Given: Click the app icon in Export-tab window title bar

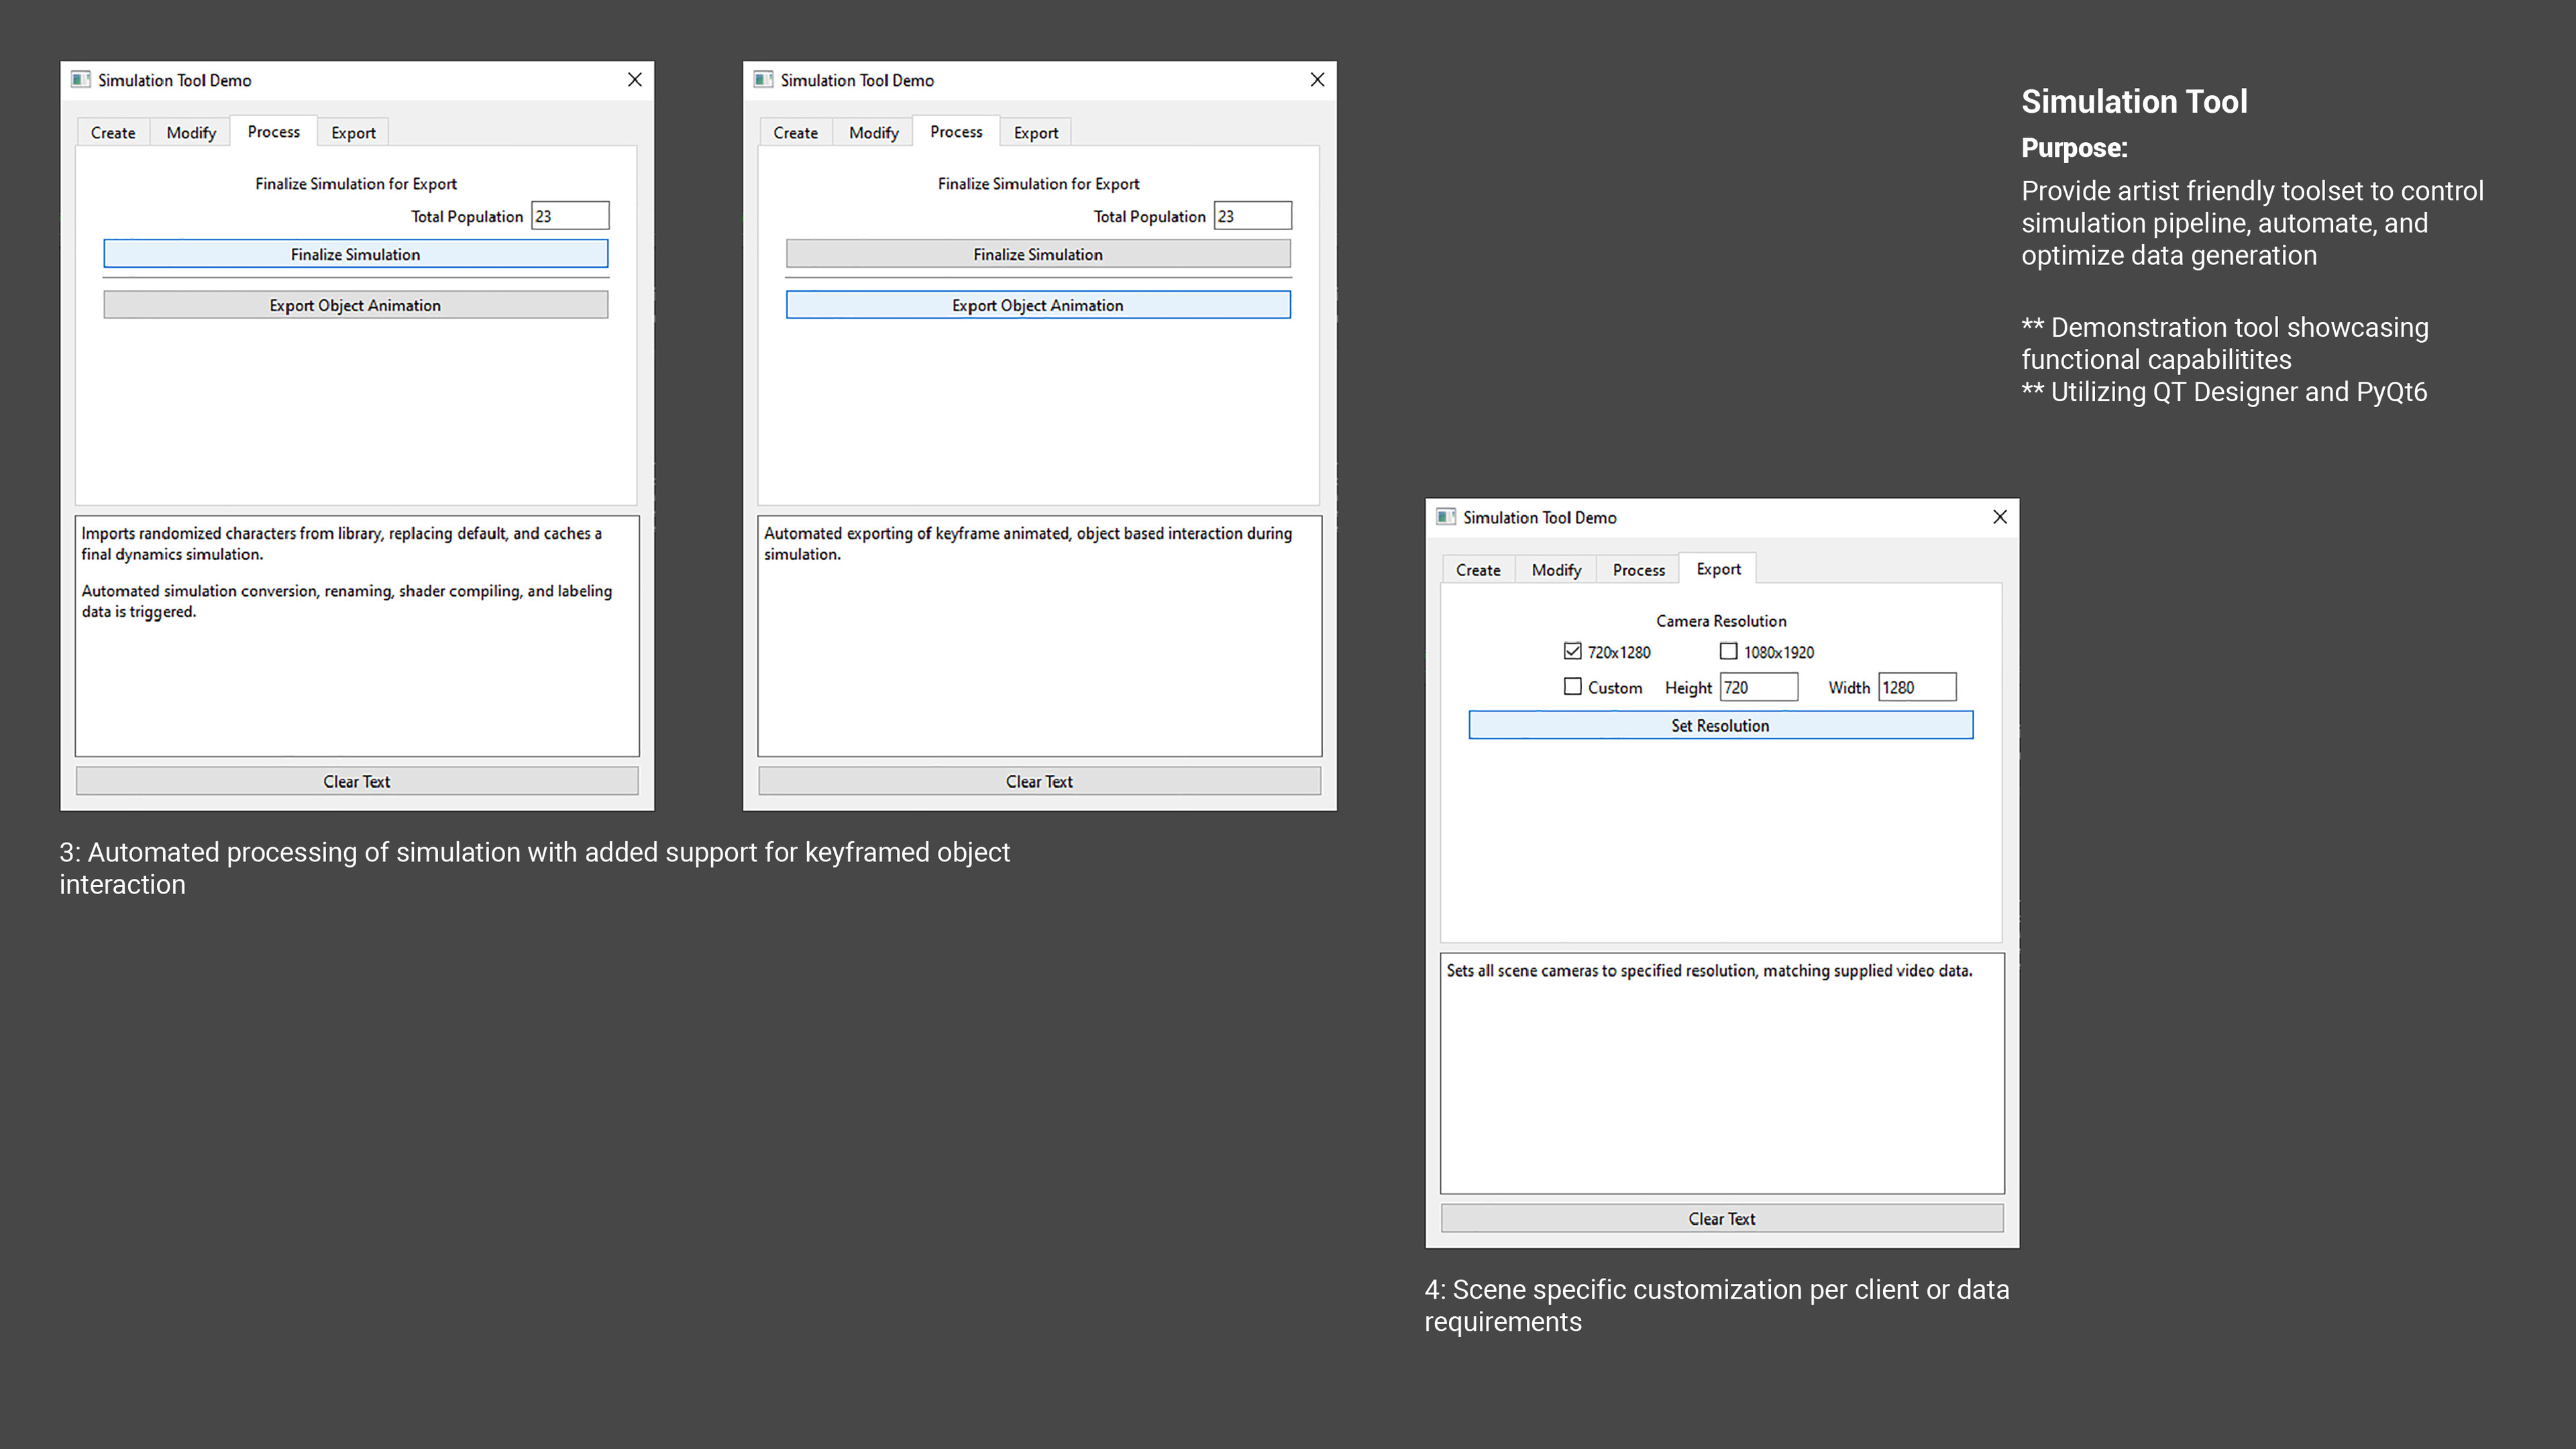Looking at the screenshot, I should [1446, 516].
